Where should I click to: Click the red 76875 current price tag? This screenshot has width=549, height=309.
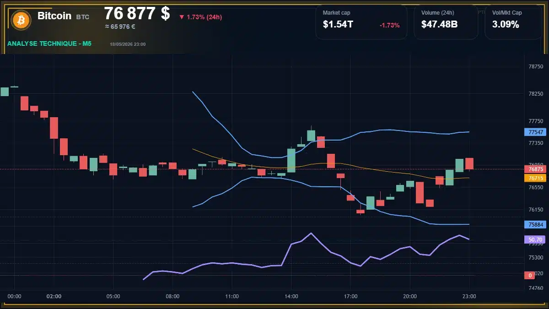535,169
